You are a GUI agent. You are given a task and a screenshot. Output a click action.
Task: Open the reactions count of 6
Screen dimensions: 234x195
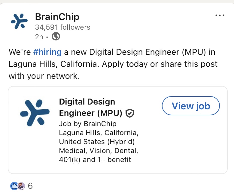(x=30, y=186)
